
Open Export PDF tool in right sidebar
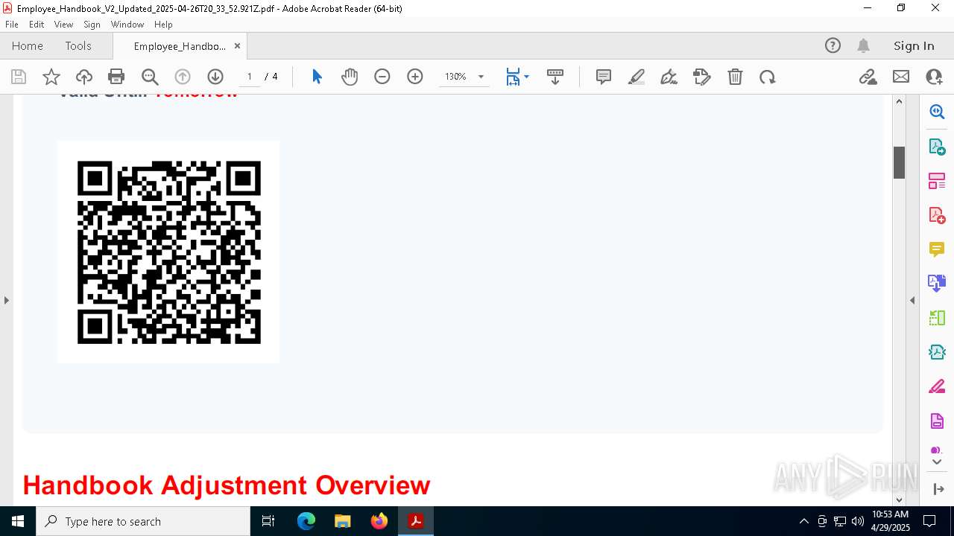pos(937,147)
